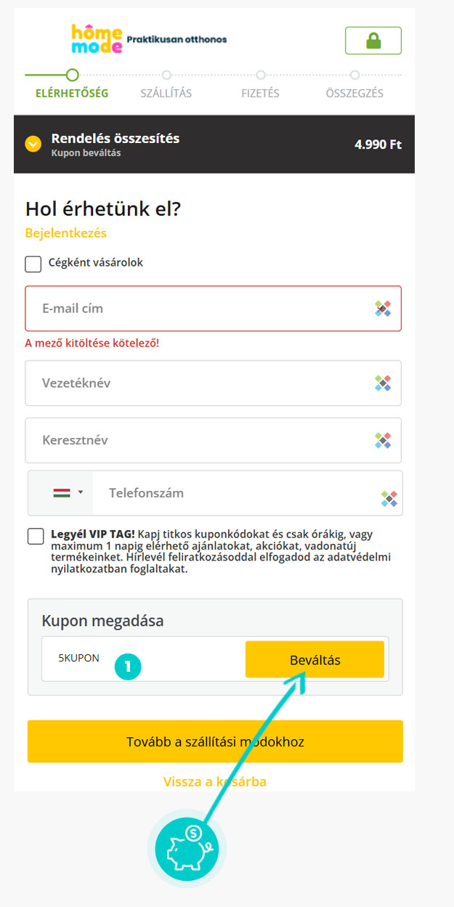Expand the Rendelés összesítés order summary
454x907 pixels.
(x=33, y=144)
